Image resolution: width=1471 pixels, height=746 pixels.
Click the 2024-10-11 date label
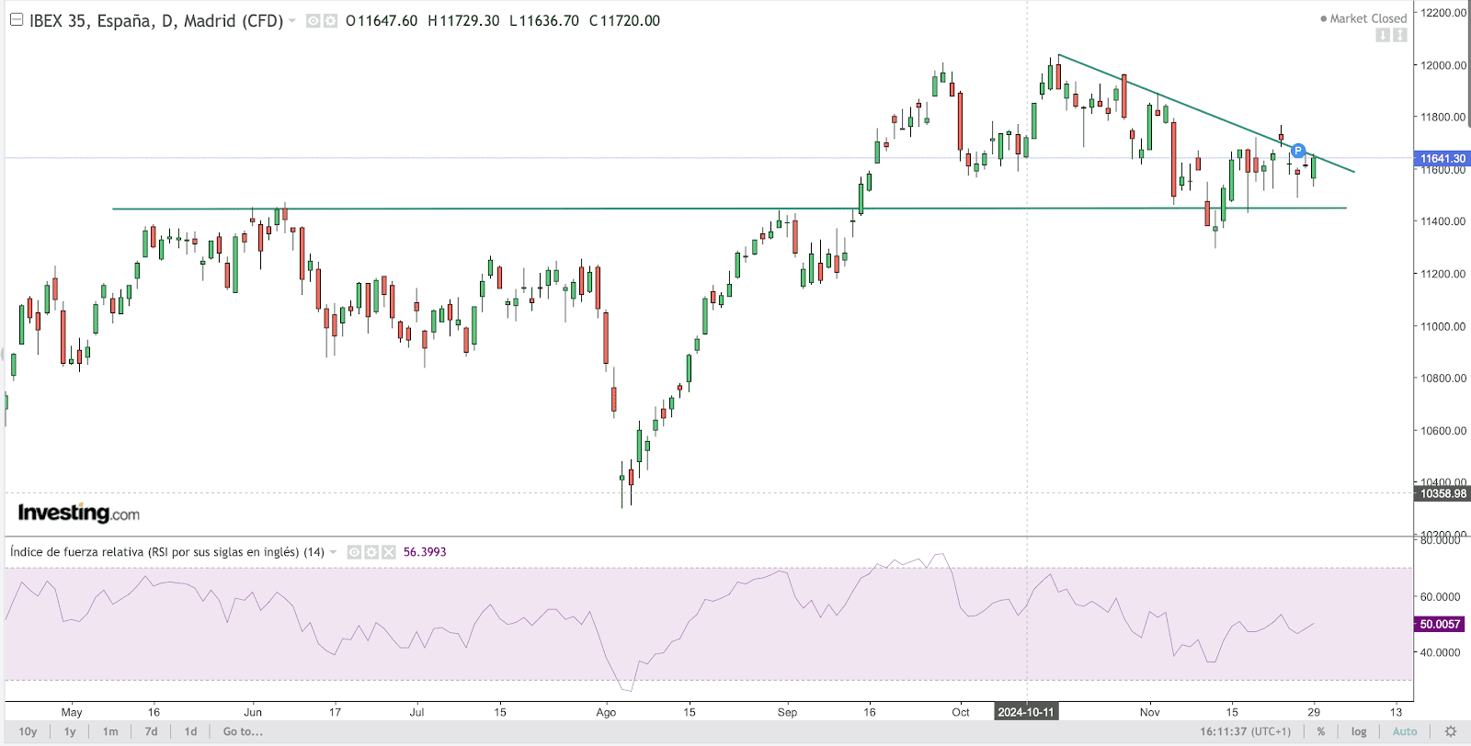pyautogui.click(x=1026, y=712)
